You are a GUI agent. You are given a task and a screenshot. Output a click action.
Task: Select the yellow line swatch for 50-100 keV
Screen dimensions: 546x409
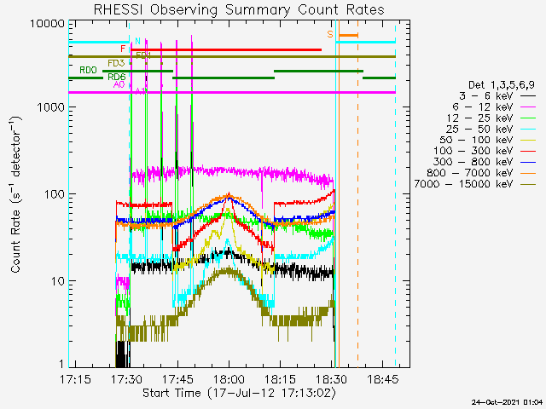point(528,140)
